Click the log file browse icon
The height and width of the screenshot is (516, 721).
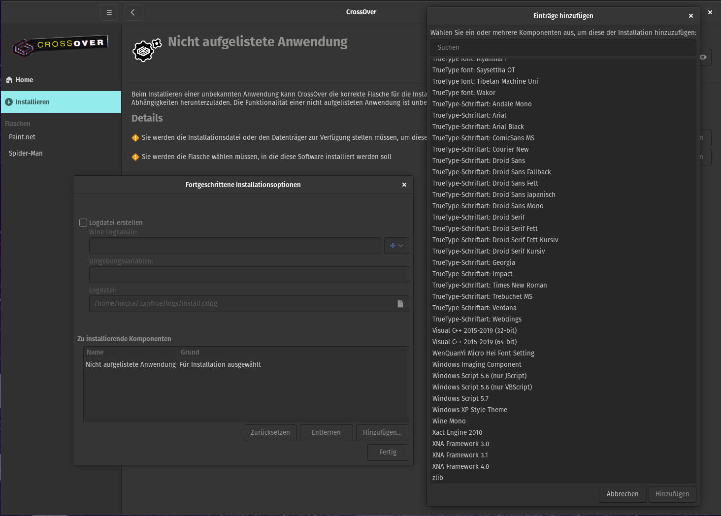[x=400, y=304]
